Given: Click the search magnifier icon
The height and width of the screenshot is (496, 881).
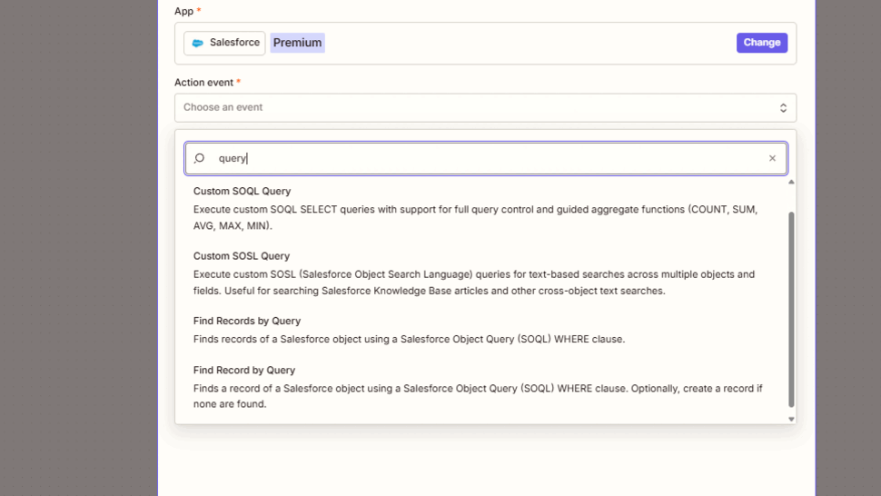Looking at the screenshot, I should coord(199,158).
